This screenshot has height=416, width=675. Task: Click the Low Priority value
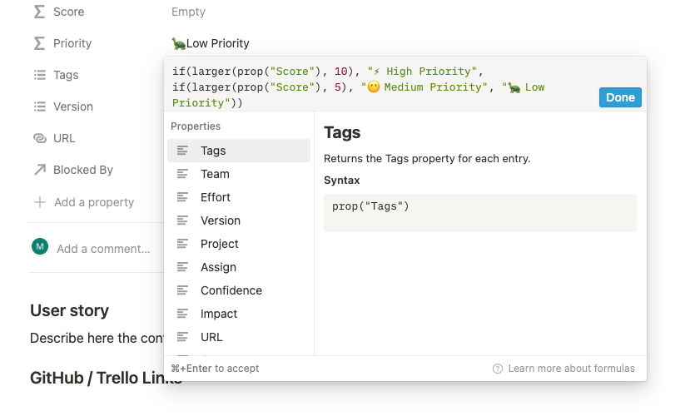pyautogui.click(x=211, y=43)
